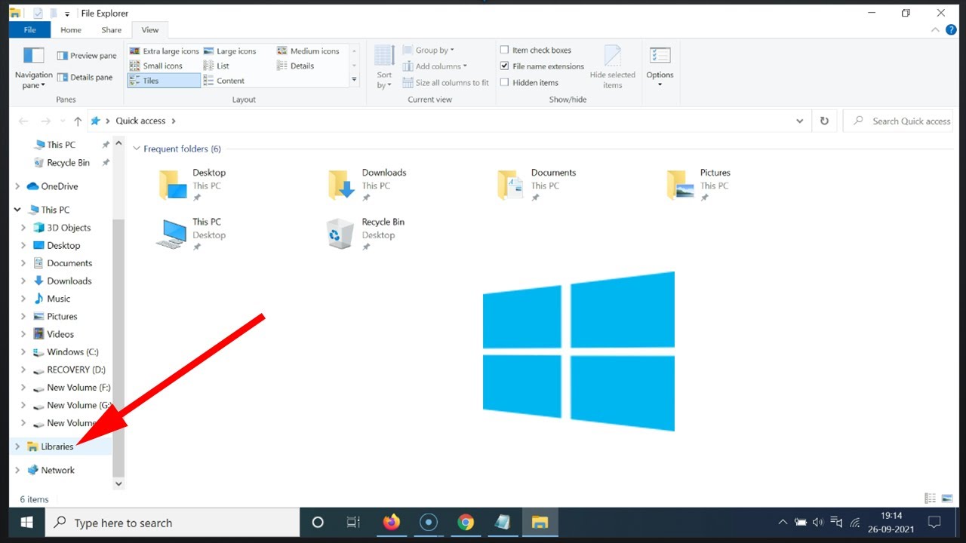Open the Downloads folder tile
This screenshot has height=543, width=966.
pos(367,186)
